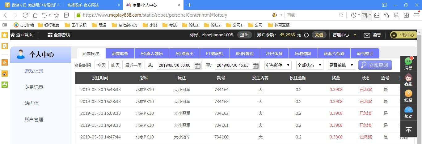
Task: Click back-to-top arrow button
Action: 408,130
